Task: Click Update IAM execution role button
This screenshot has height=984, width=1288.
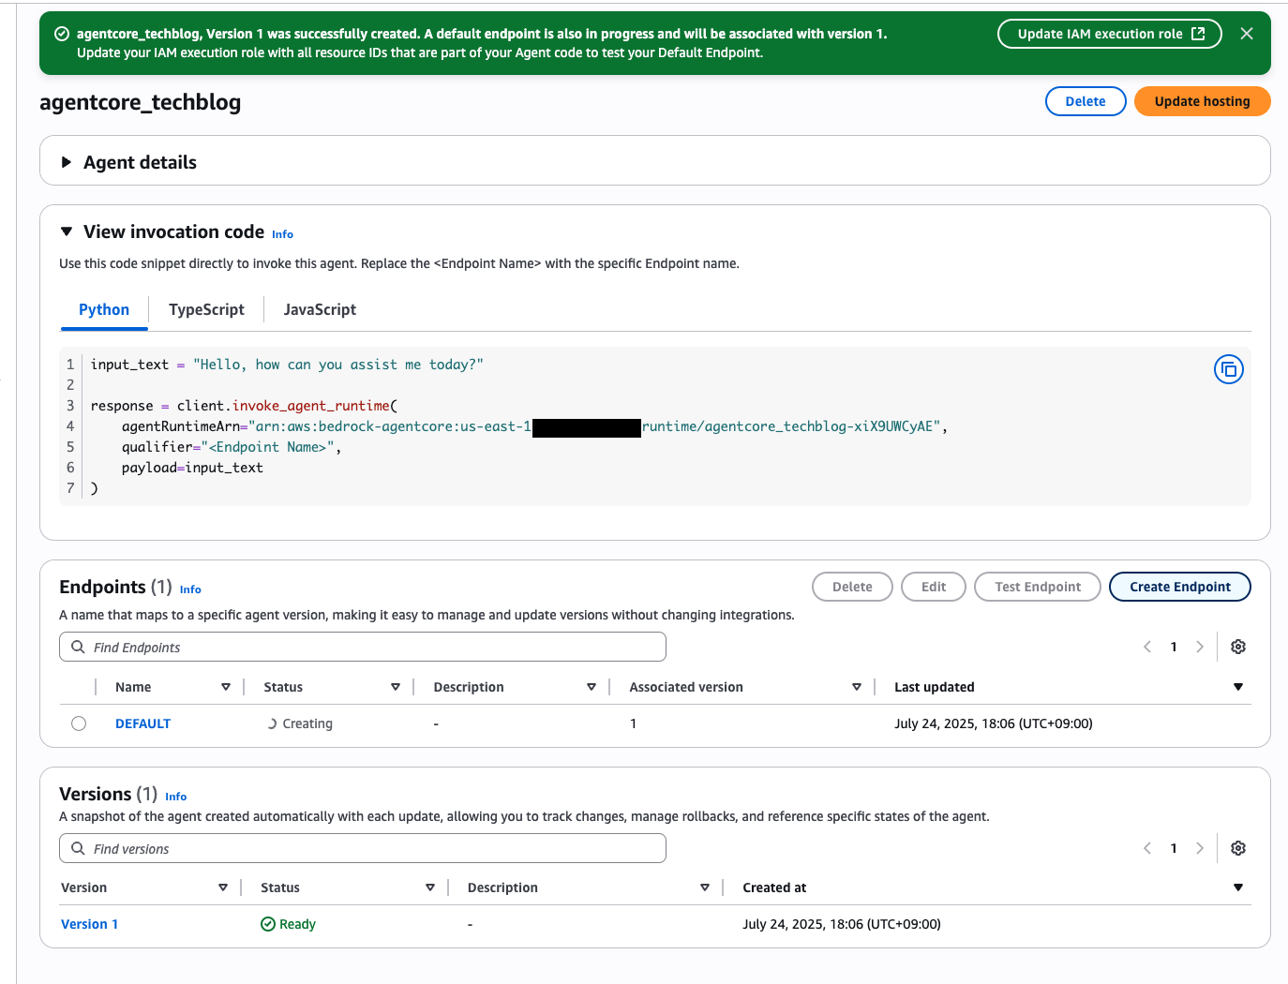Action: (1110, 34)
